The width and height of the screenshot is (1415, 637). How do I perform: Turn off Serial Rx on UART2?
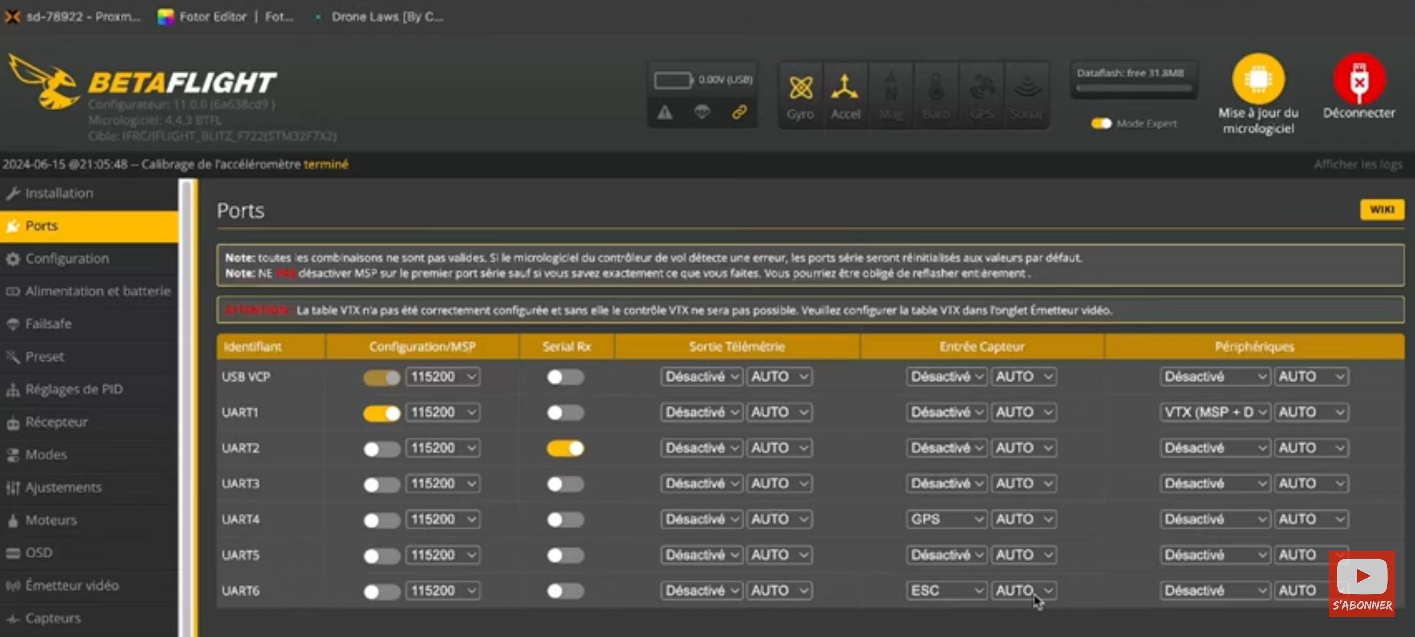(565, 449)
